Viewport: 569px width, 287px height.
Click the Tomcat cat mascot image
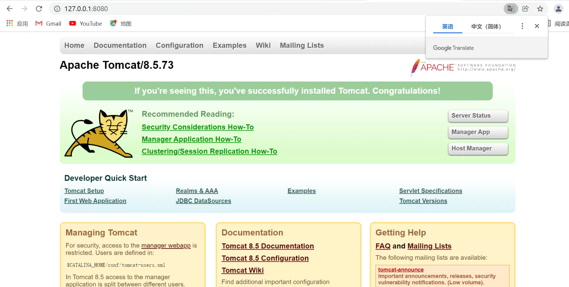point(99,133)
